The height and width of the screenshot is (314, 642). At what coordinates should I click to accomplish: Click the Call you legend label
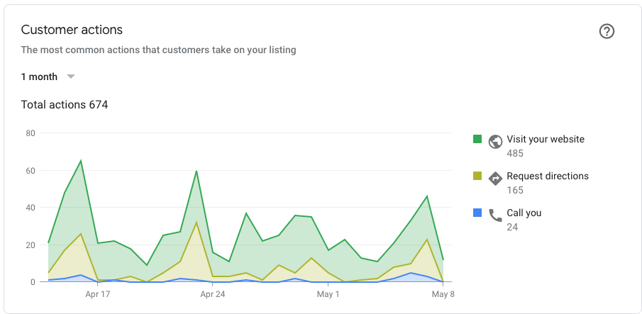click(524, 213)
